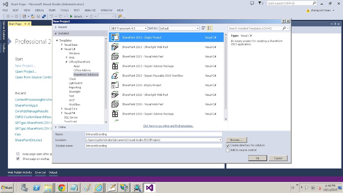The height and width of the screenshot is (193, 343).
Task: Expand the Recent section in New Project
Action: click(x=56, y=27)
